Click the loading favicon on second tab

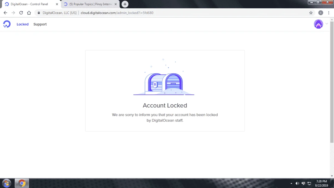pos(66,4)
